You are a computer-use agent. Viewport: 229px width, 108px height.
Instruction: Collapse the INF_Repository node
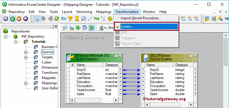[x=5, y=36]
